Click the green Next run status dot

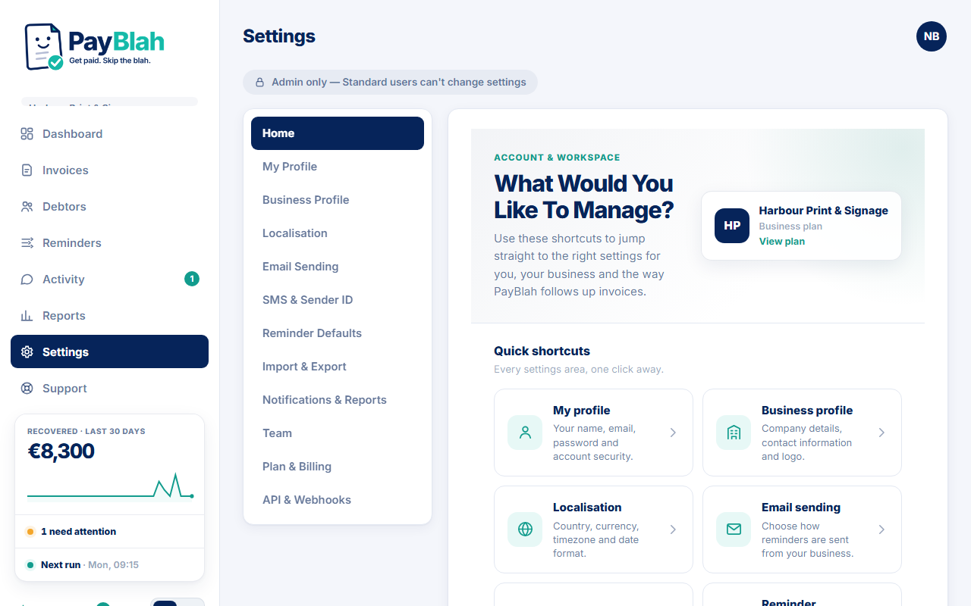(30, 565)
